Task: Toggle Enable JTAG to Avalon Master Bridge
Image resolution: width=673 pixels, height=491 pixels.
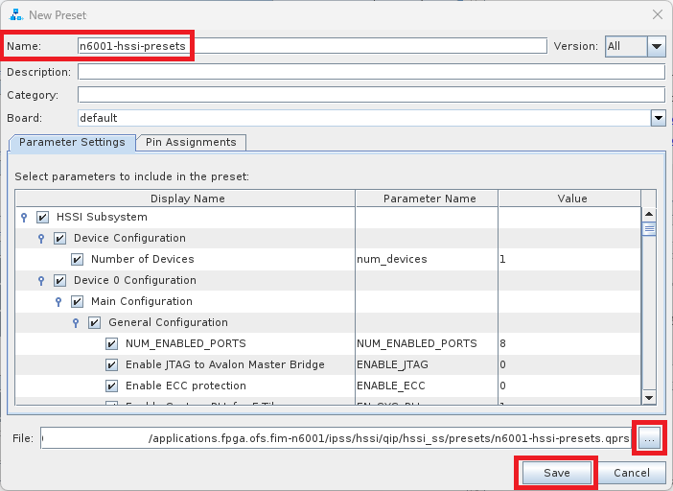Action: (x=111, y=364)
